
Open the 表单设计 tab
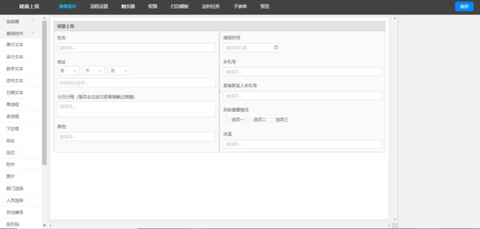tap(67, 7)
